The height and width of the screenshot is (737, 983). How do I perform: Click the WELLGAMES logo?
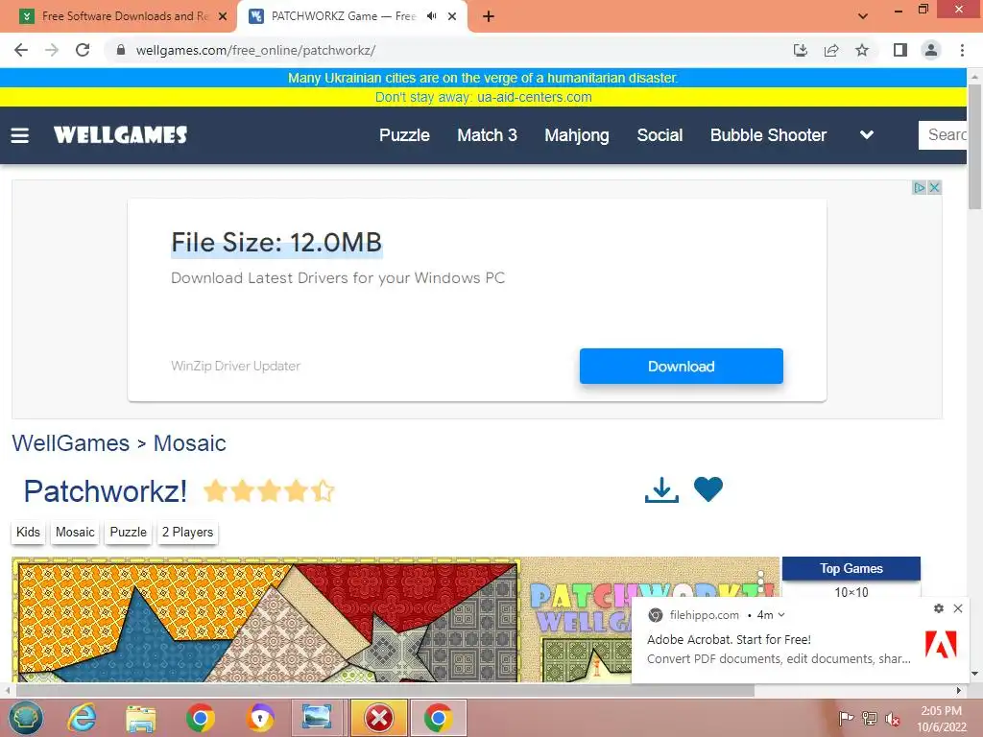(x=120, y=134)
